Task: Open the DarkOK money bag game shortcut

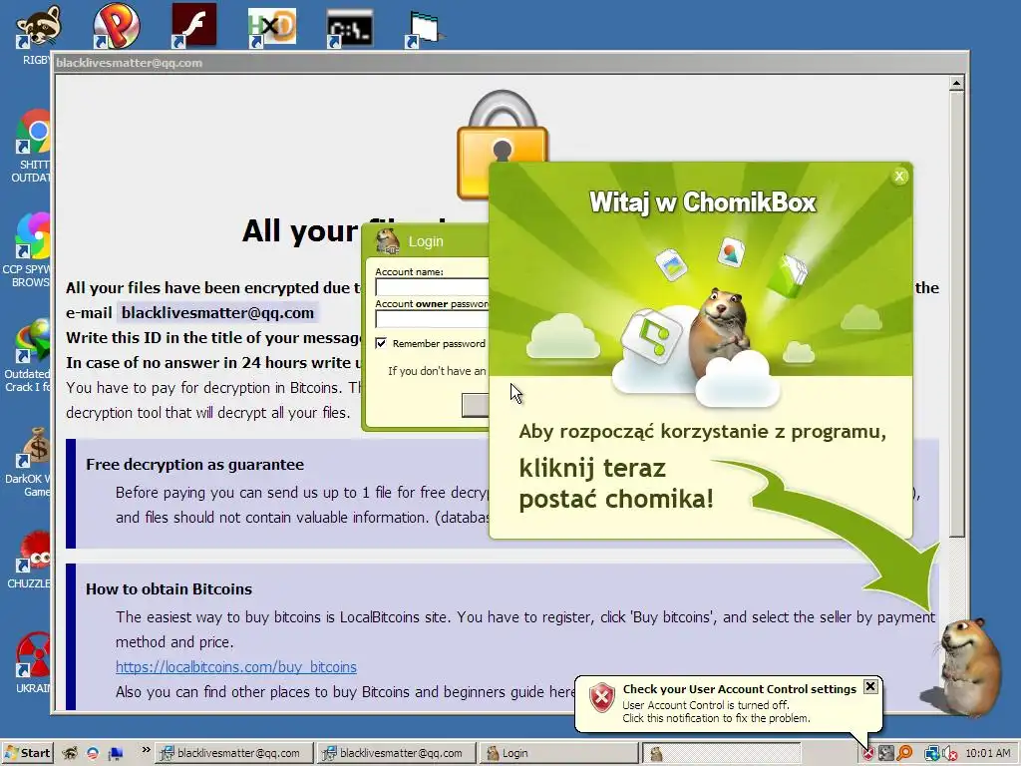Action: tap(30, 461)
